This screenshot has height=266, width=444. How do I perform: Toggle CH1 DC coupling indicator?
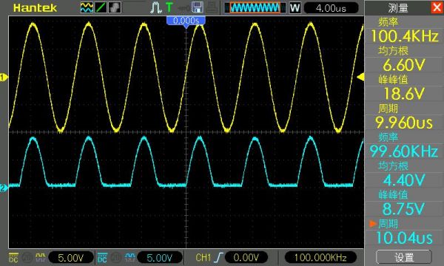click(x=13, y=258)
